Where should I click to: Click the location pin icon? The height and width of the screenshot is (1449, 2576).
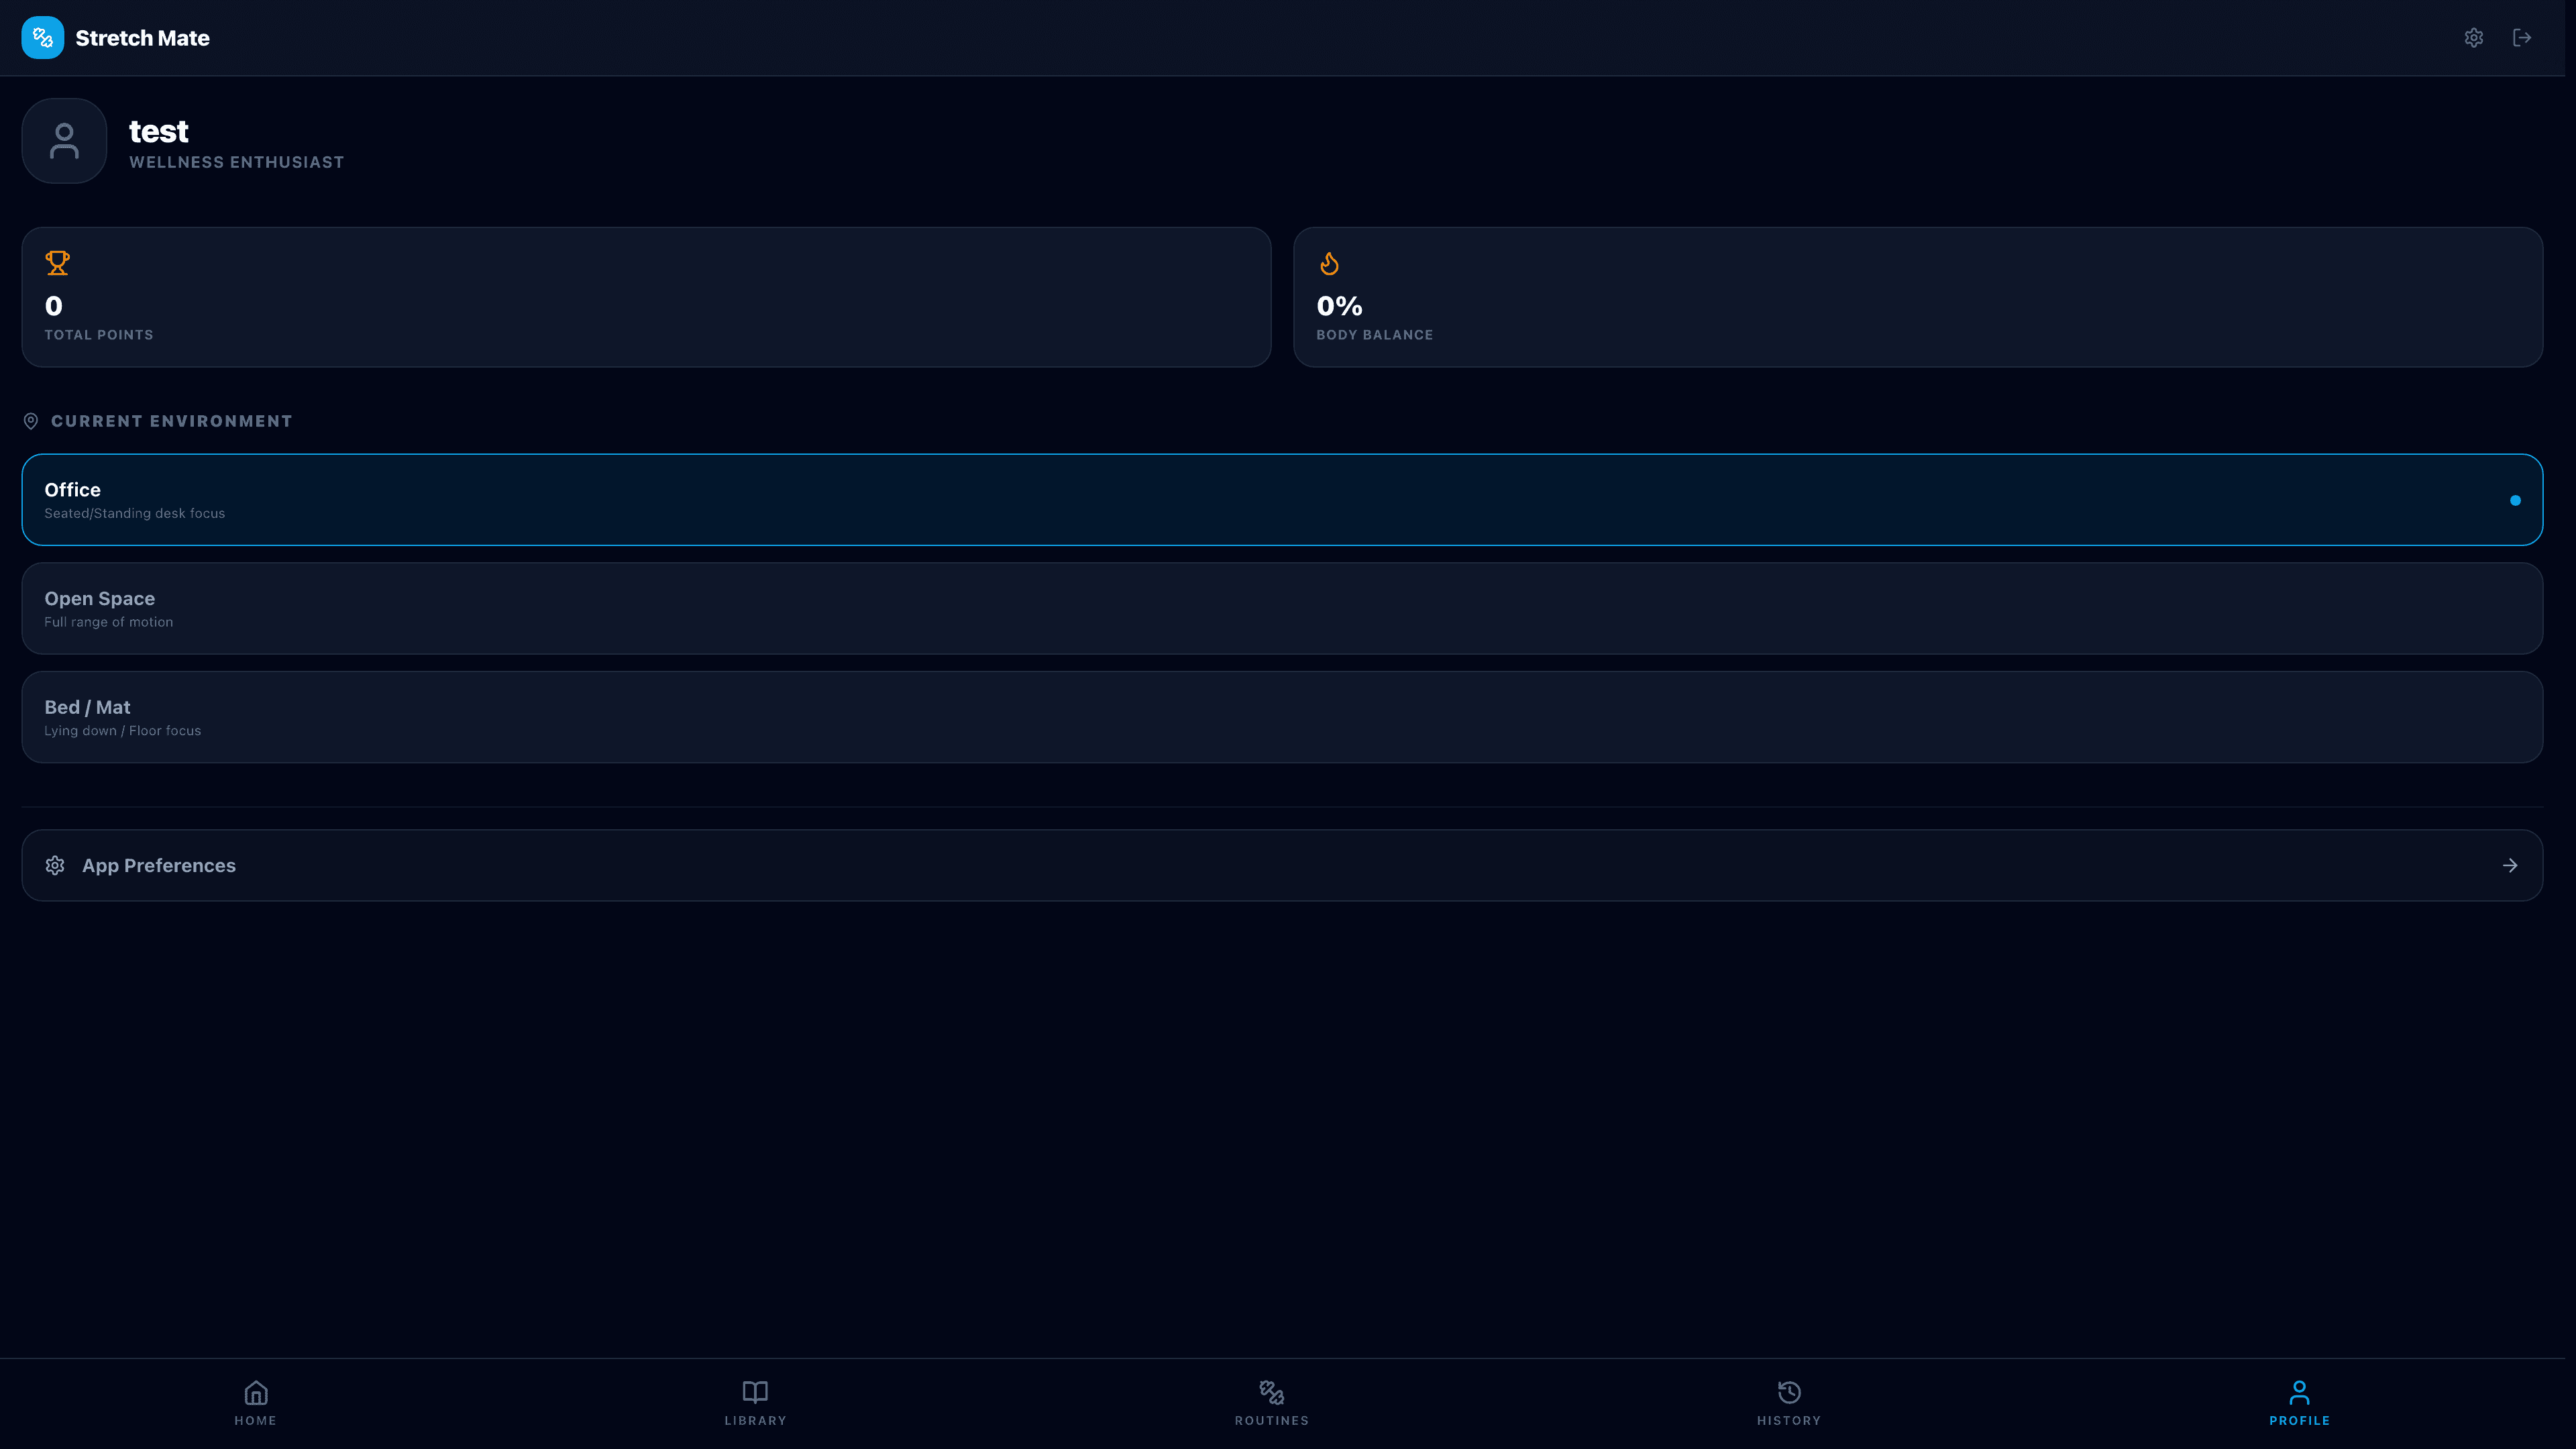(31, 421)
